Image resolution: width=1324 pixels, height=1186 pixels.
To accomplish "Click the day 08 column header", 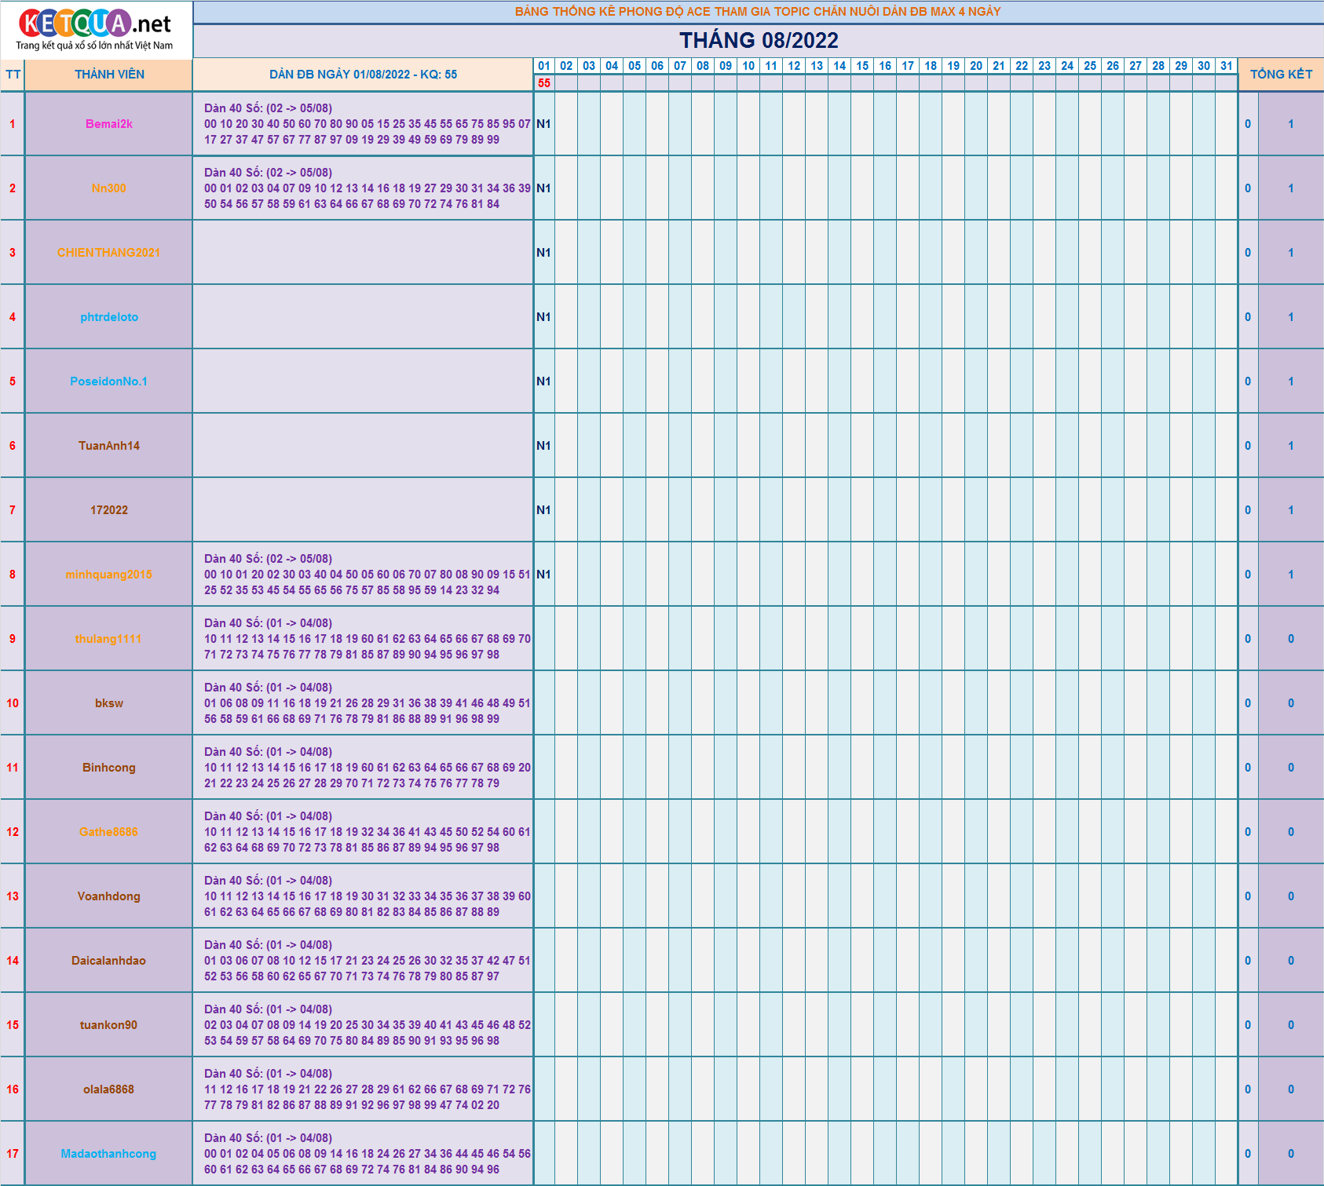I will pyautogui.click(x=703, y=66).
